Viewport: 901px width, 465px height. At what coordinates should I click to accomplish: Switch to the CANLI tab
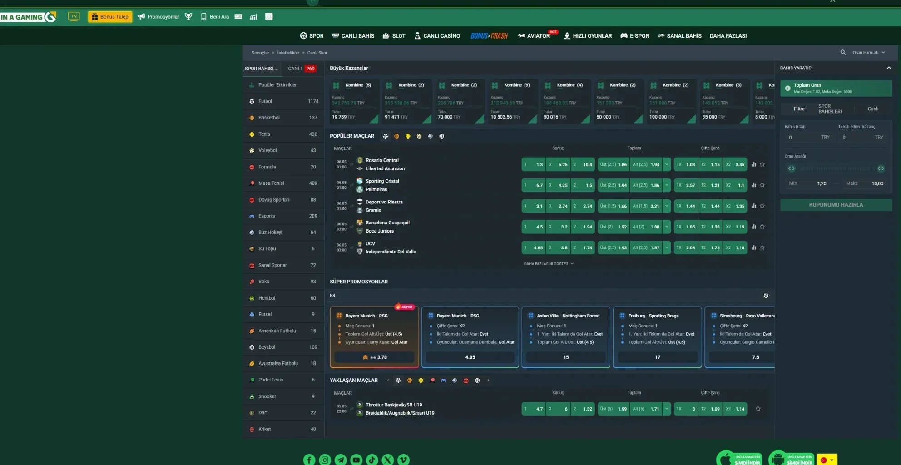click(x=302, y=69)
